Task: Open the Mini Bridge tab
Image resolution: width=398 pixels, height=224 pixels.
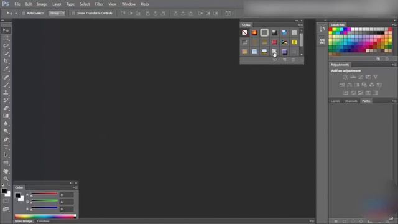Action: coord(24,221)
